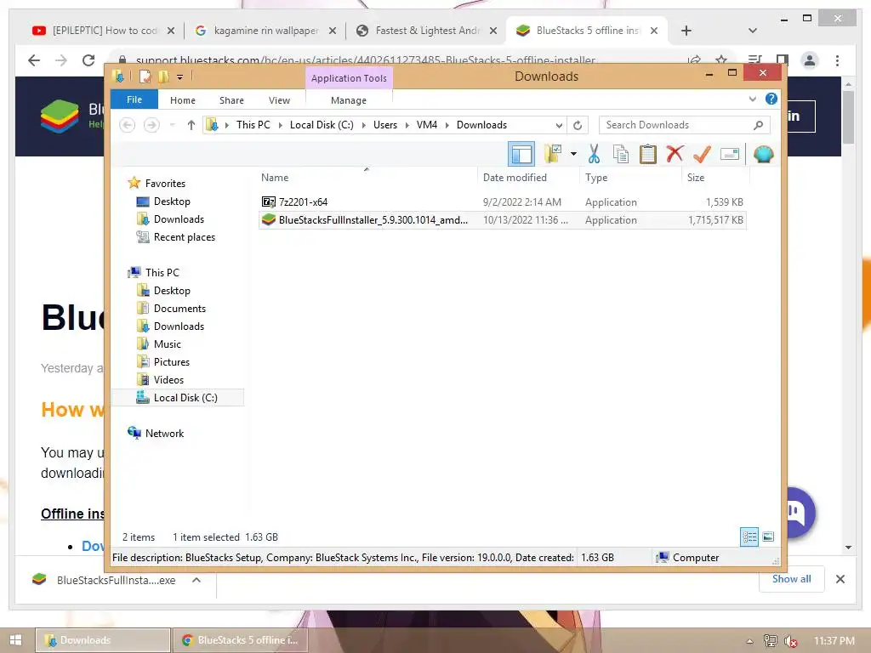Open Desktop under Favorites

click(x=163, y=202)
